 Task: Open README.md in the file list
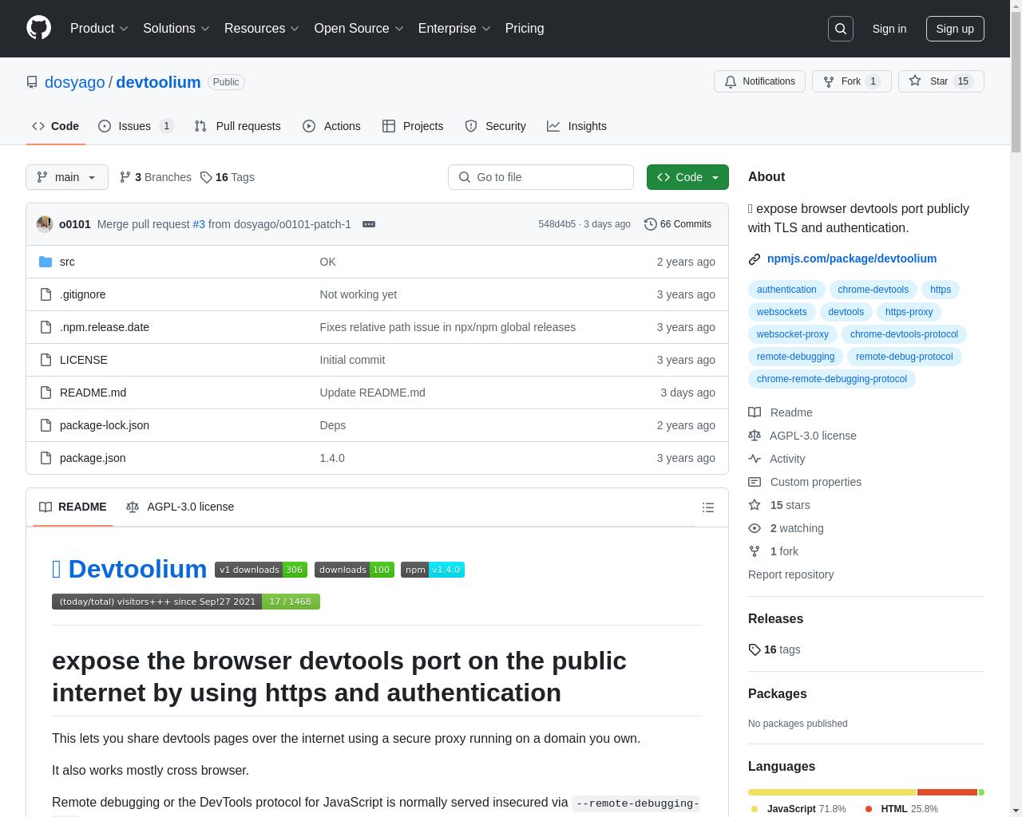click(x=93, y=393)
